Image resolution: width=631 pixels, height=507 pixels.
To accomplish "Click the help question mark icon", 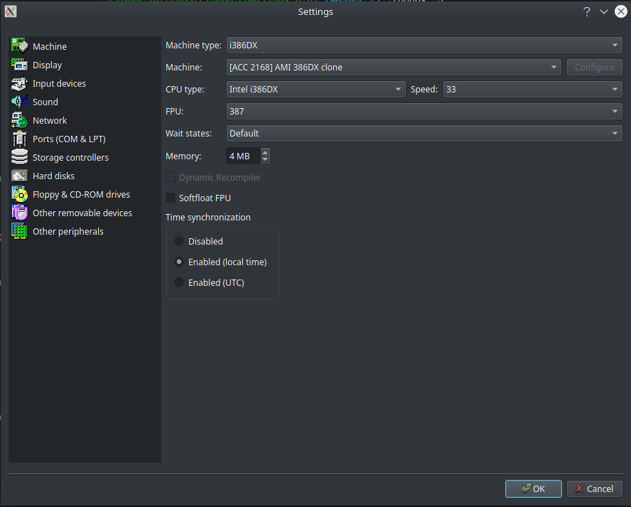I will (x=587, y=11).
